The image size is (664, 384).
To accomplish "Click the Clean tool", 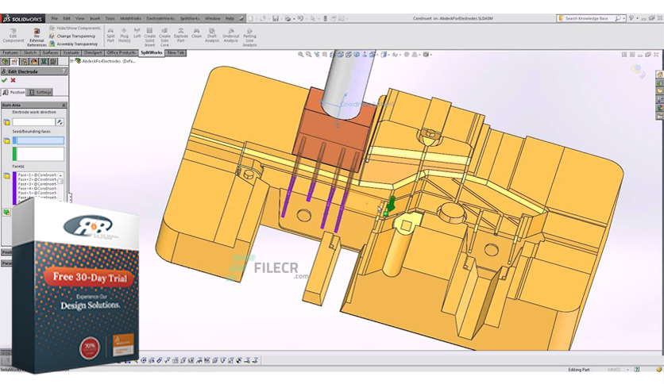I will pyautogui.click(x=196, y=33).
